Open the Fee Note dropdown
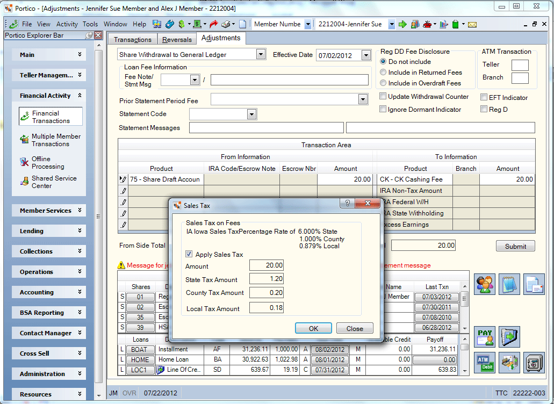This screenshot has width=554, height=404. pyautogui.click(x=195, y=80)
